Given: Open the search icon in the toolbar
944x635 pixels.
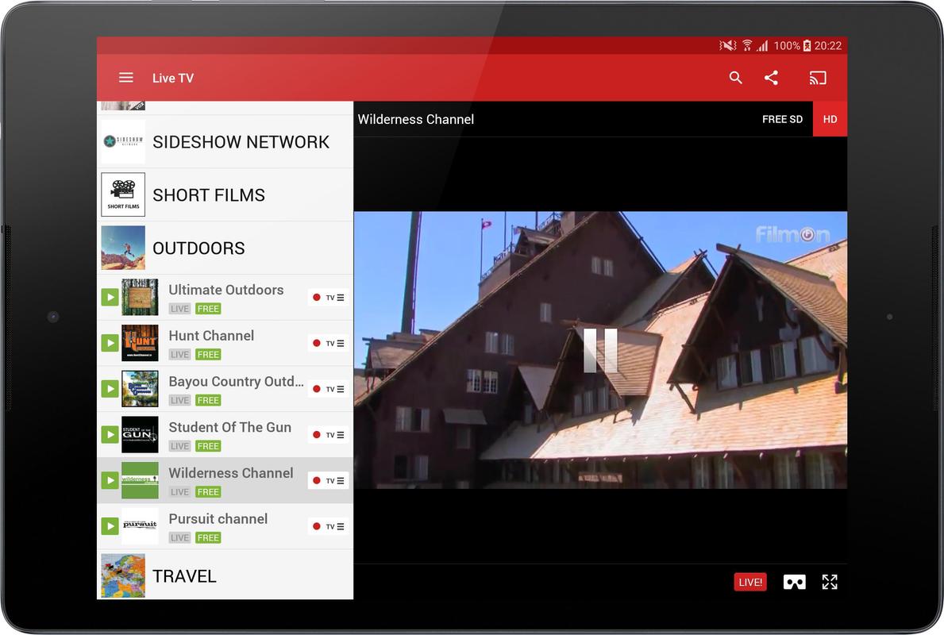Looking at the screenshot, I should coord(735,77).
